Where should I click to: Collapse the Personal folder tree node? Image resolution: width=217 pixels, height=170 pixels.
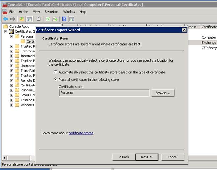click(x=12, y=36)
